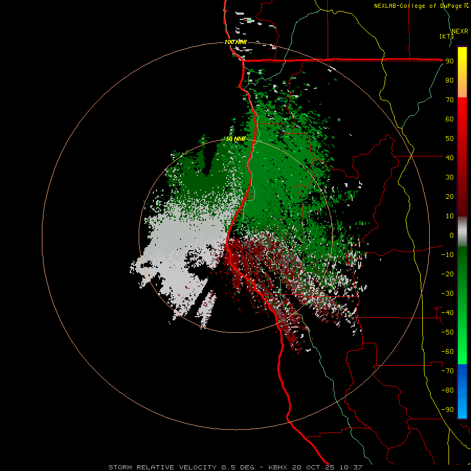Select the -40 value on the velocity scale
This screenshot has width=471, height=471.
click(447, 313)
